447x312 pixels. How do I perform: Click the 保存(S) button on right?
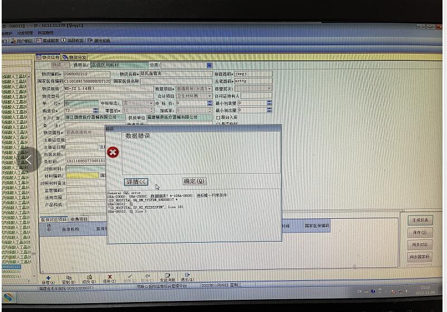420,232
